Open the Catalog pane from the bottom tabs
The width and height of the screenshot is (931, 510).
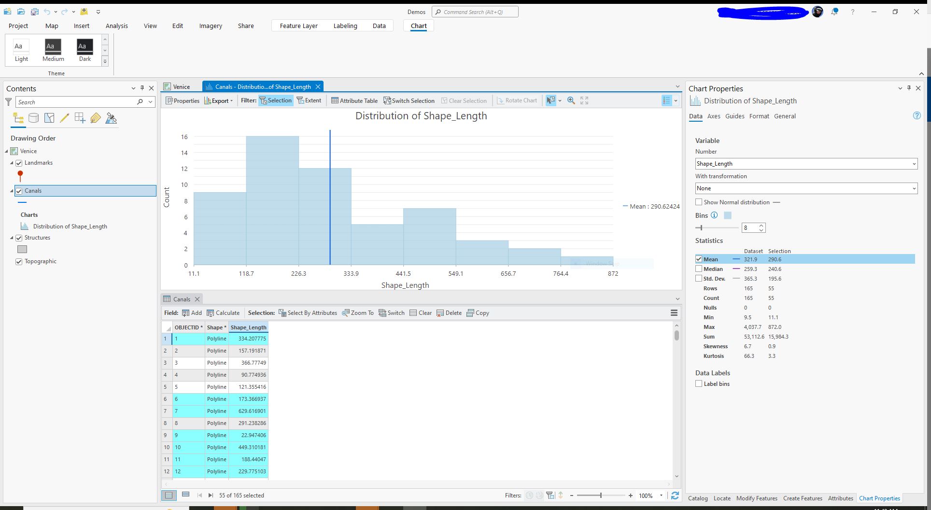(x=697, y=498)
